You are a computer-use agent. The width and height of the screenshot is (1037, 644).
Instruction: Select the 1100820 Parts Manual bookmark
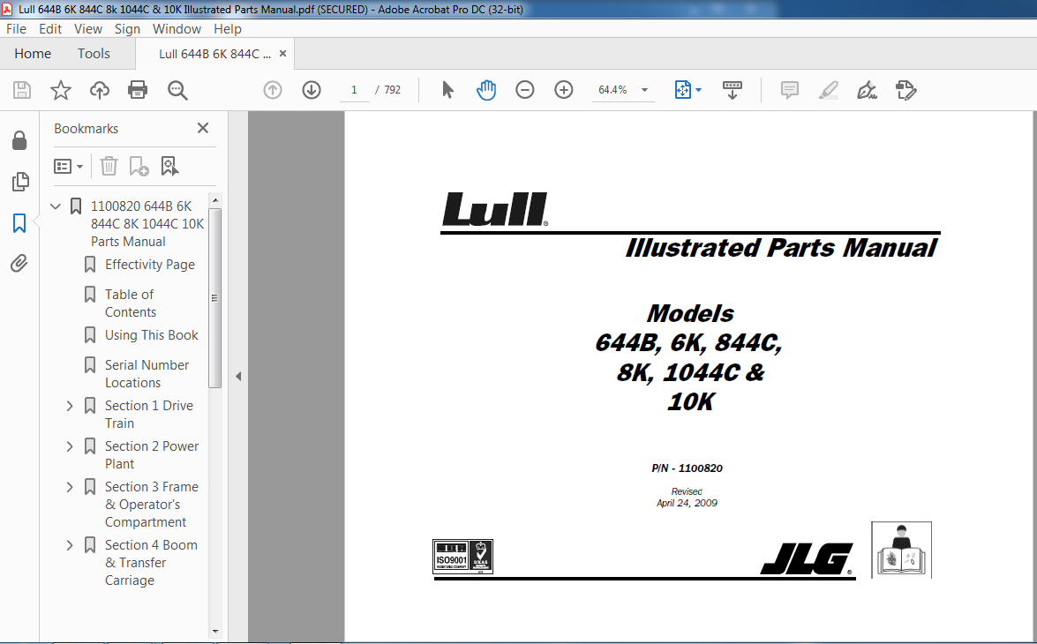147,223
